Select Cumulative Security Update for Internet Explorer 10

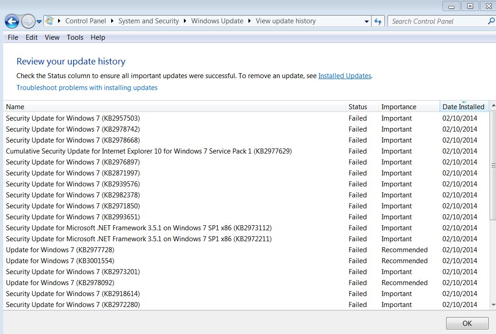pyautogui.click(x=149, y=151)
